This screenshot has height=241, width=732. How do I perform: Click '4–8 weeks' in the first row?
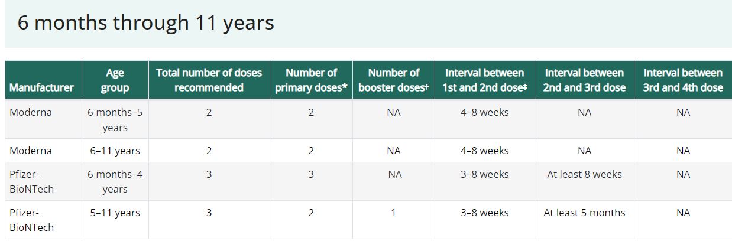pyautogui.click(x=485, y=112)
